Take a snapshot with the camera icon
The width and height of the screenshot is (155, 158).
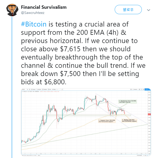[x=143, y=89]
